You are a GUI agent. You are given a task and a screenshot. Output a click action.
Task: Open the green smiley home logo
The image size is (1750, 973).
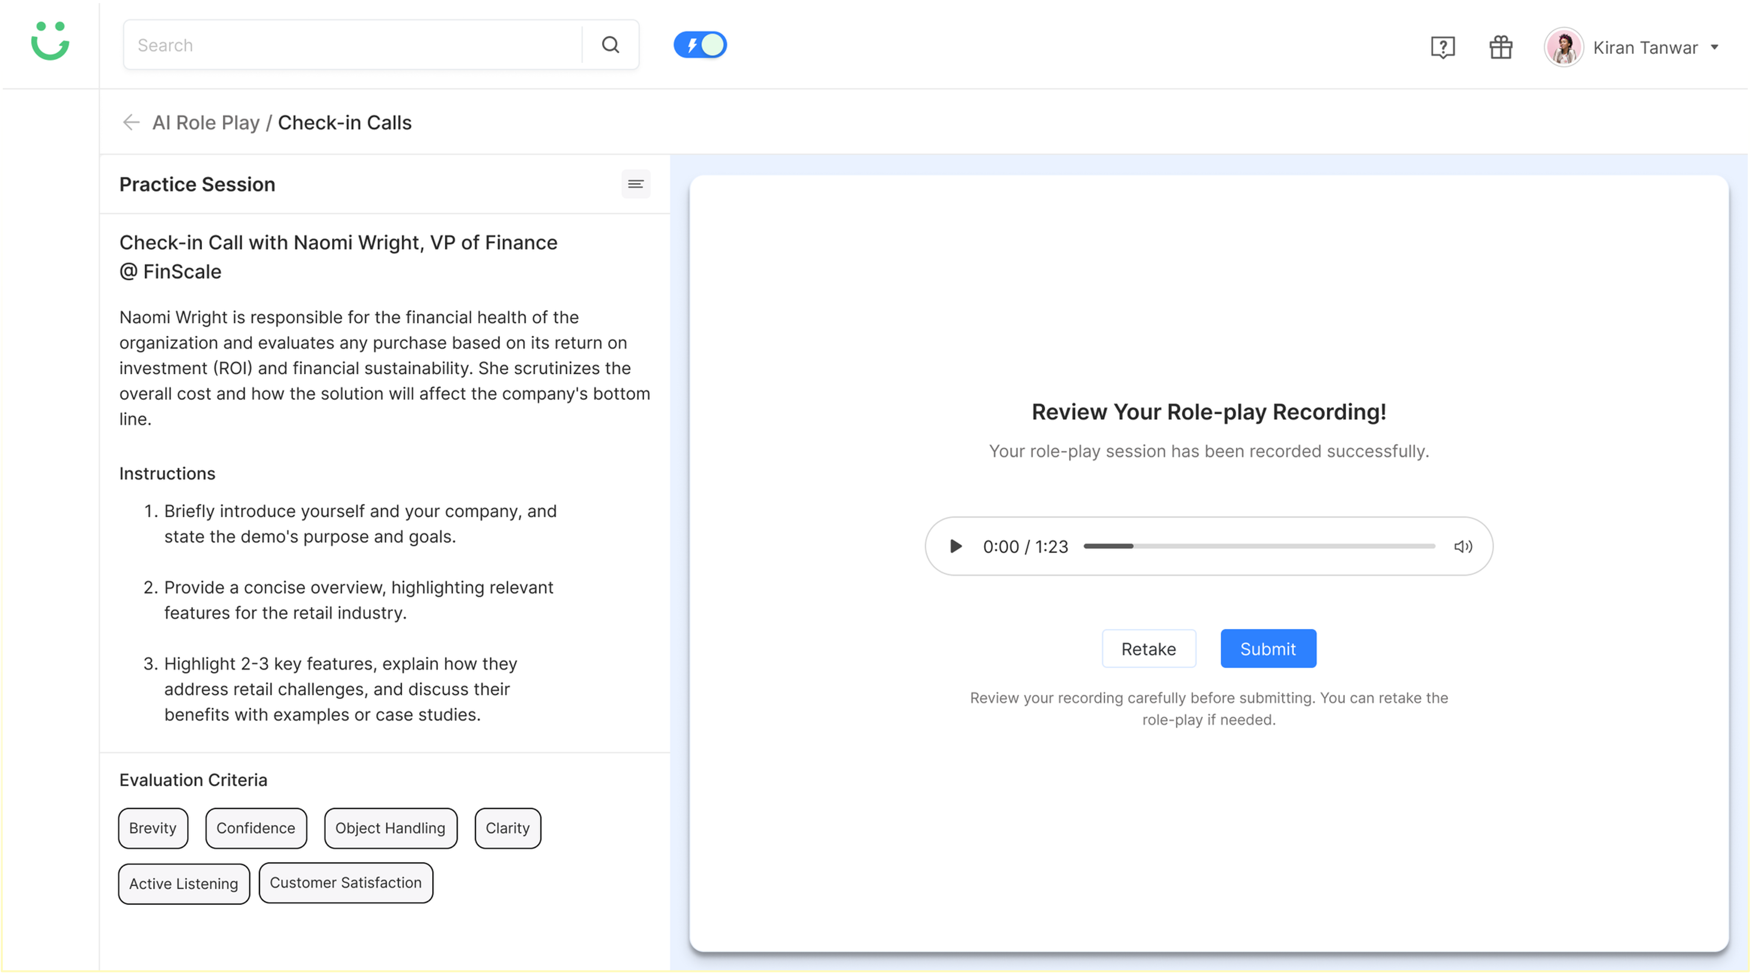50,41
